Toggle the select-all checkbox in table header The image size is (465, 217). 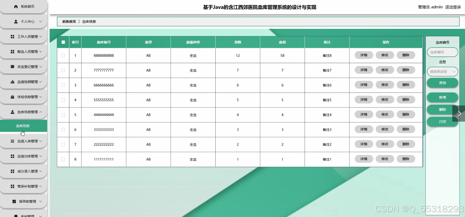(x=63, y=42)
